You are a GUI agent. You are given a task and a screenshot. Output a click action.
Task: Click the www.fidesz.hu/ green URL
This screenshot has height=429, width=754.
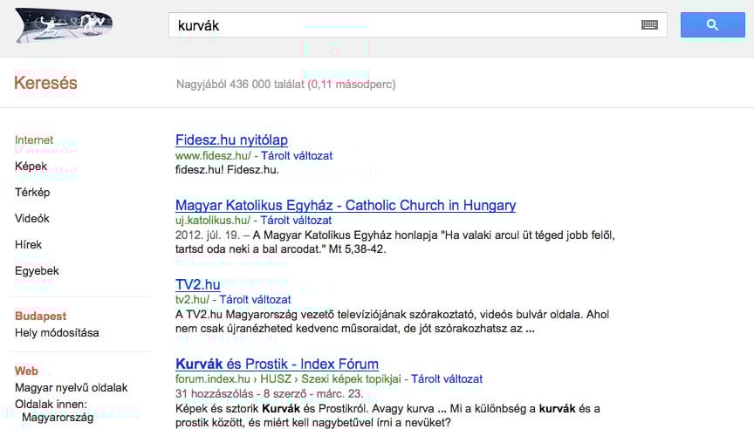point(213,156)
